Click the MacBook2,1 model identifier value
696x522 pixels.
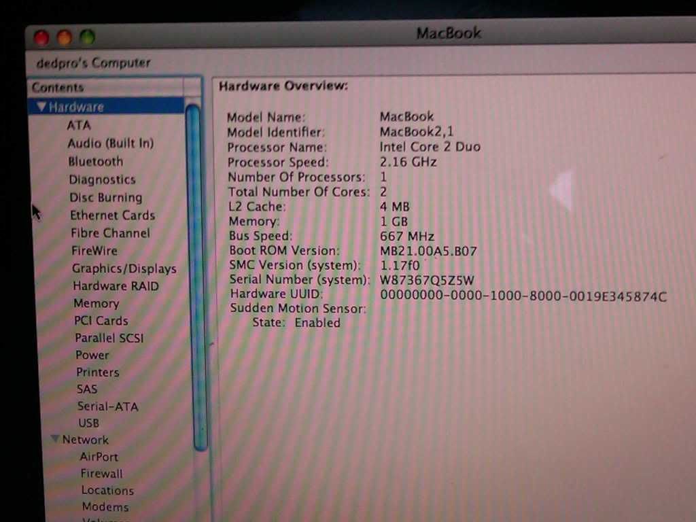417,132
